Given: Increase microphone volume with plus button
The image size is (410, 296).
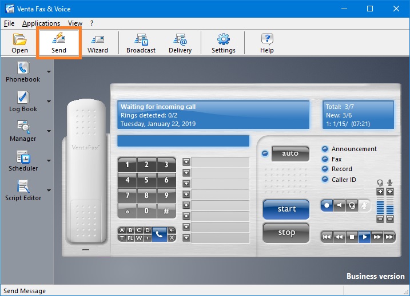Looking at the screenshot, I should 390,192.
